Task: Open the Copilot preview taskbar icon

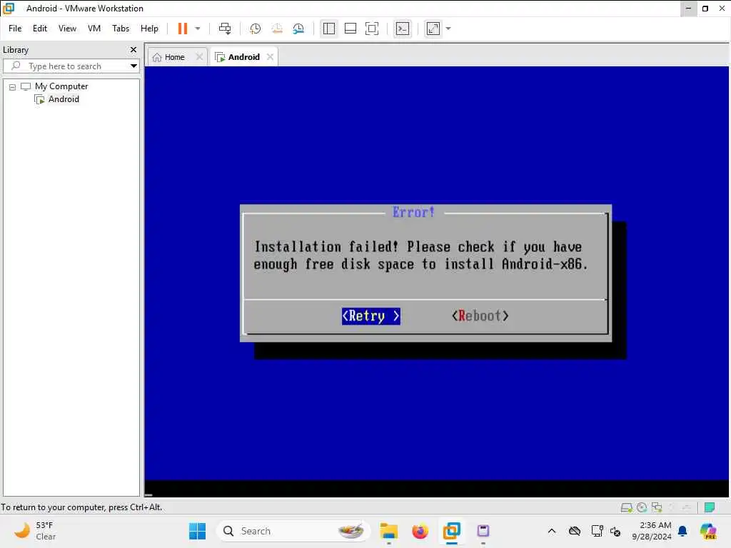Action: click(x=708, y=531)
